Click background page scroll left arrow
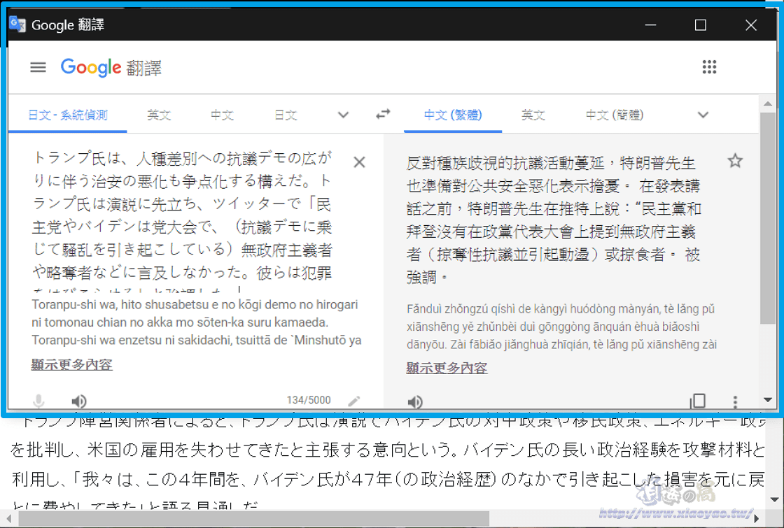 click(8, 518)
